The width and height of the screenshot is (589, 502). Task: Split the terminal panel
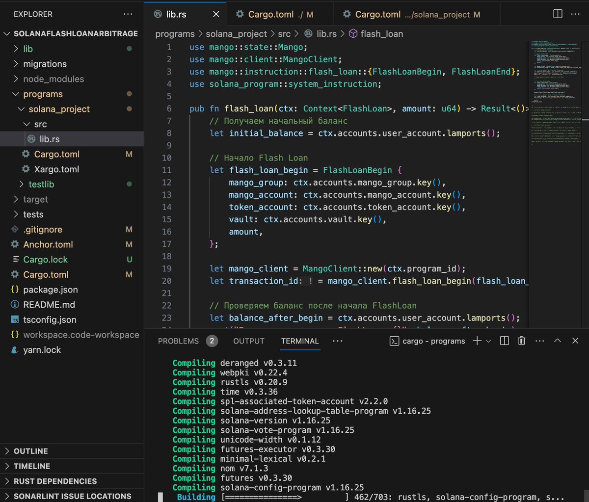[504, 341]
